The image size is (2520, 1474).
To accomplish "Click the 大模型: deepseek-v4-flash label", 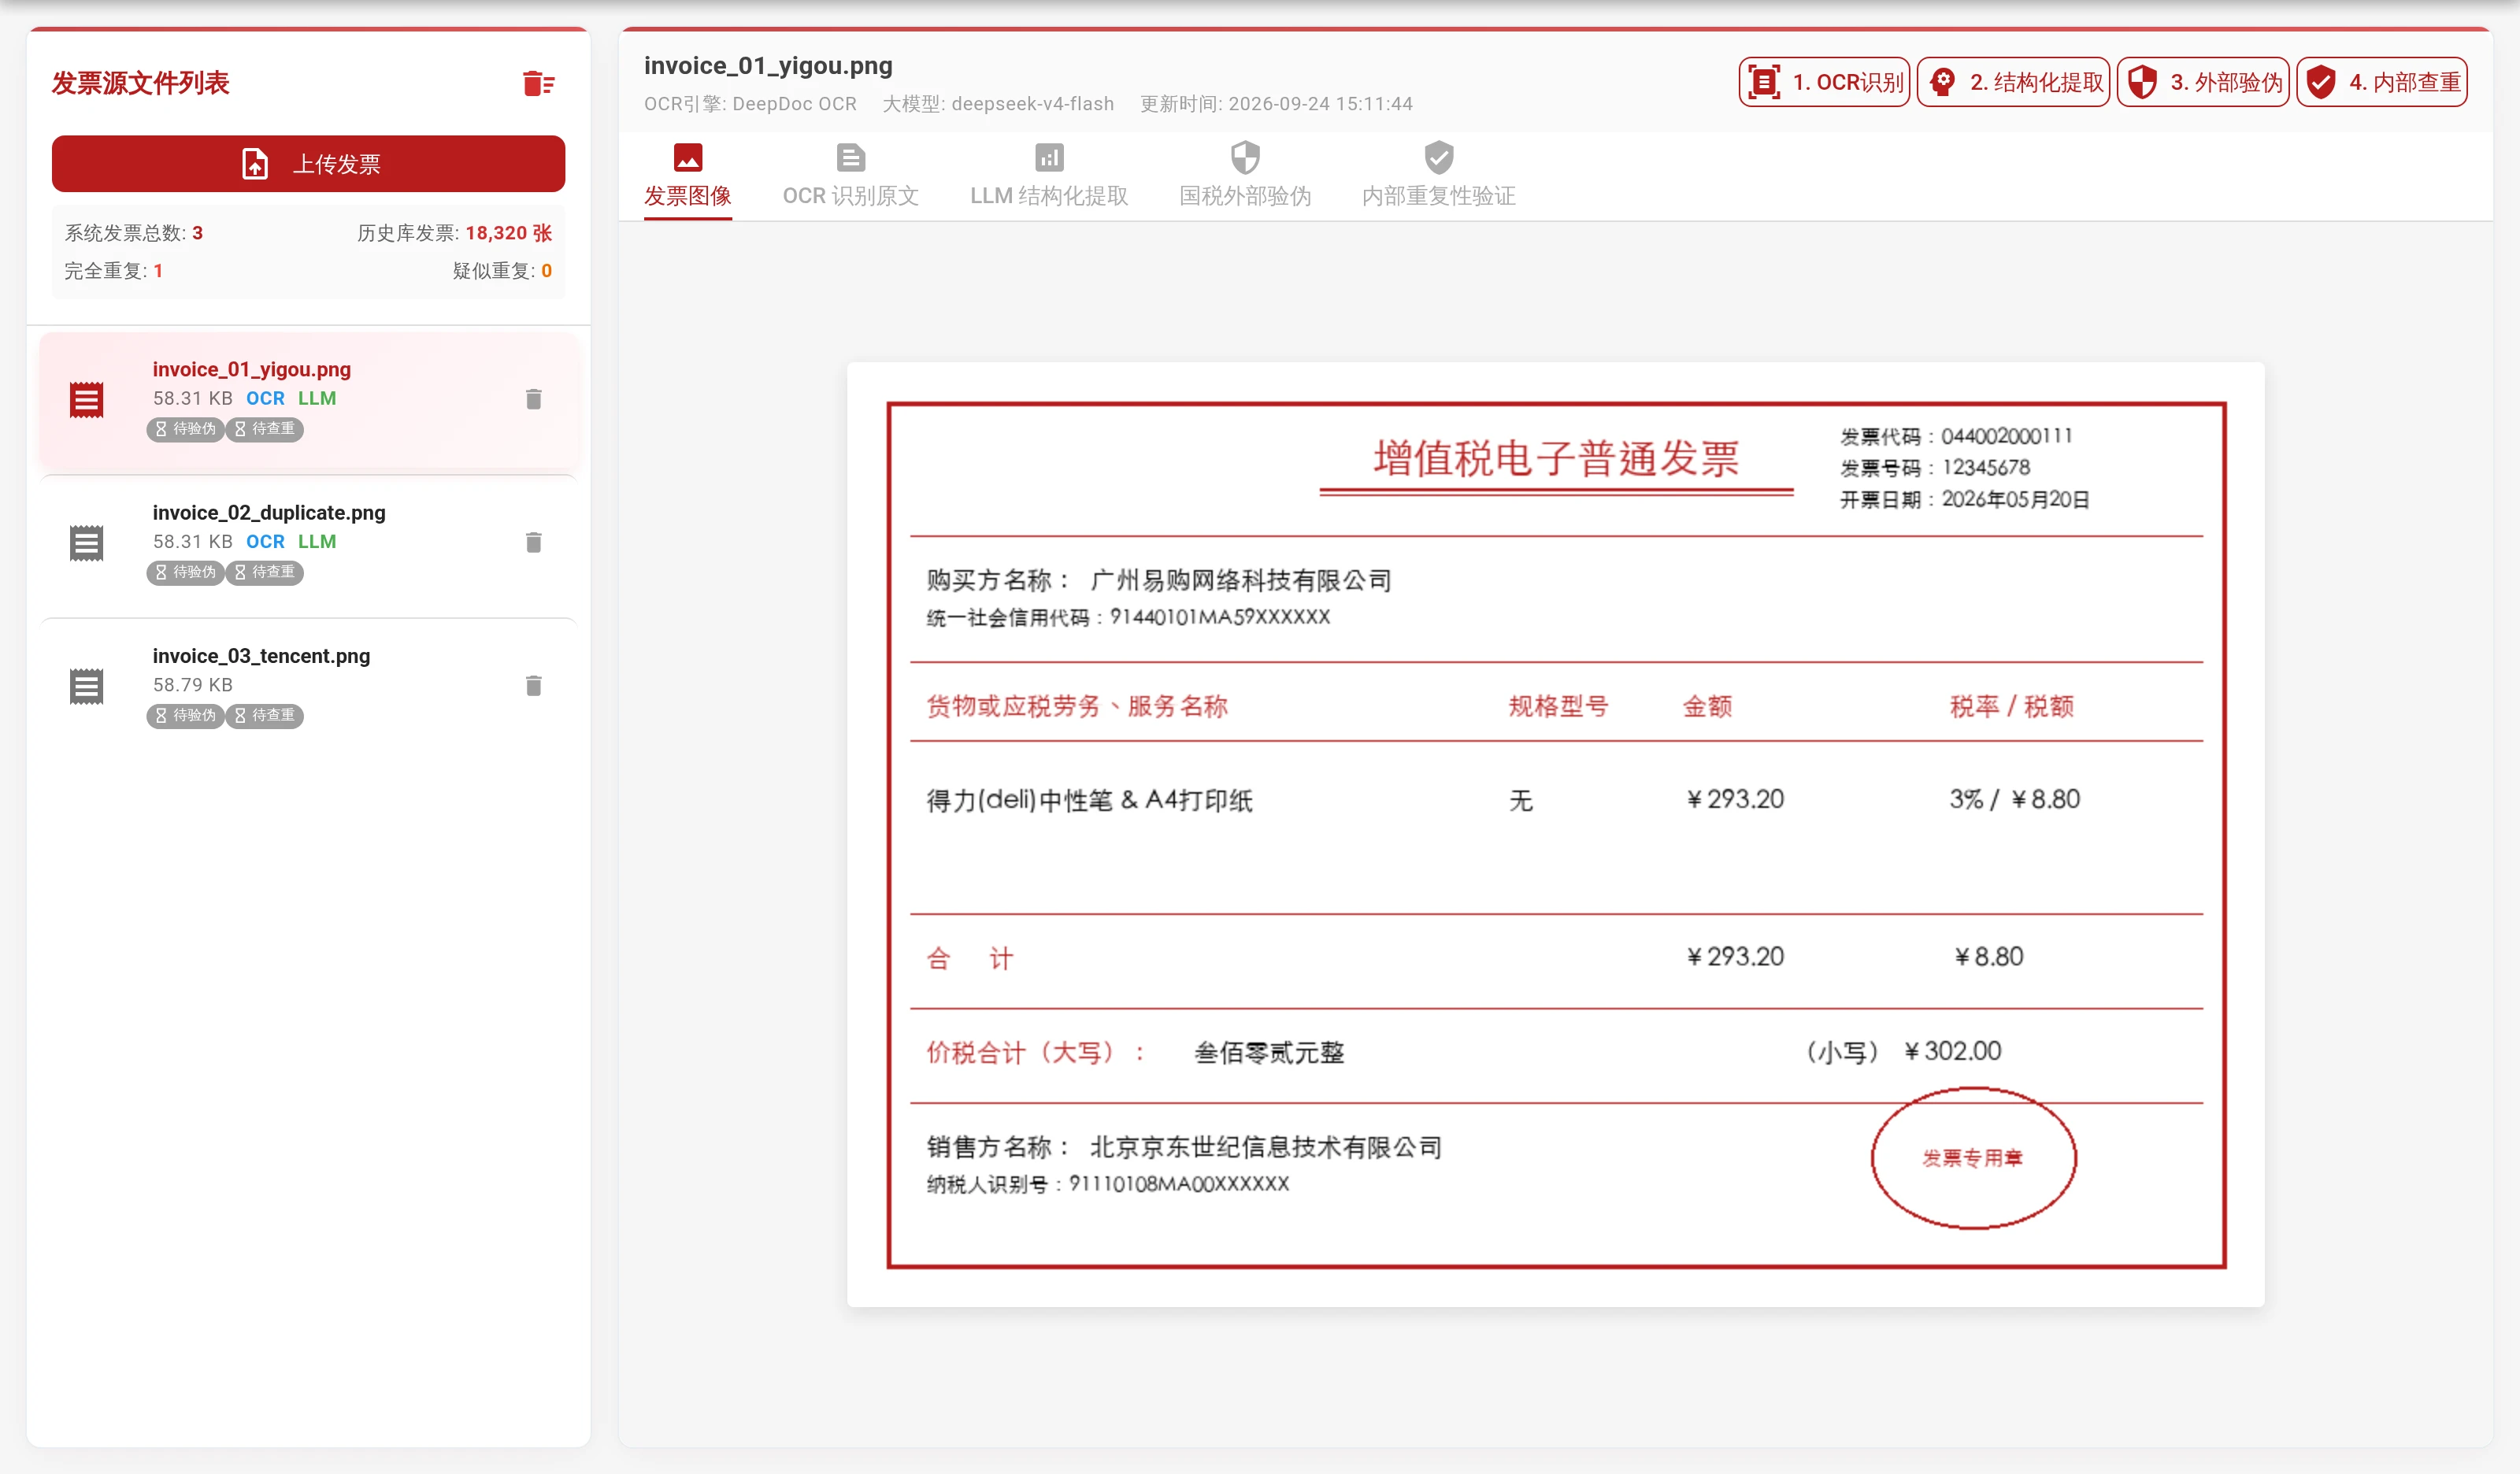I will pos(998,104).
